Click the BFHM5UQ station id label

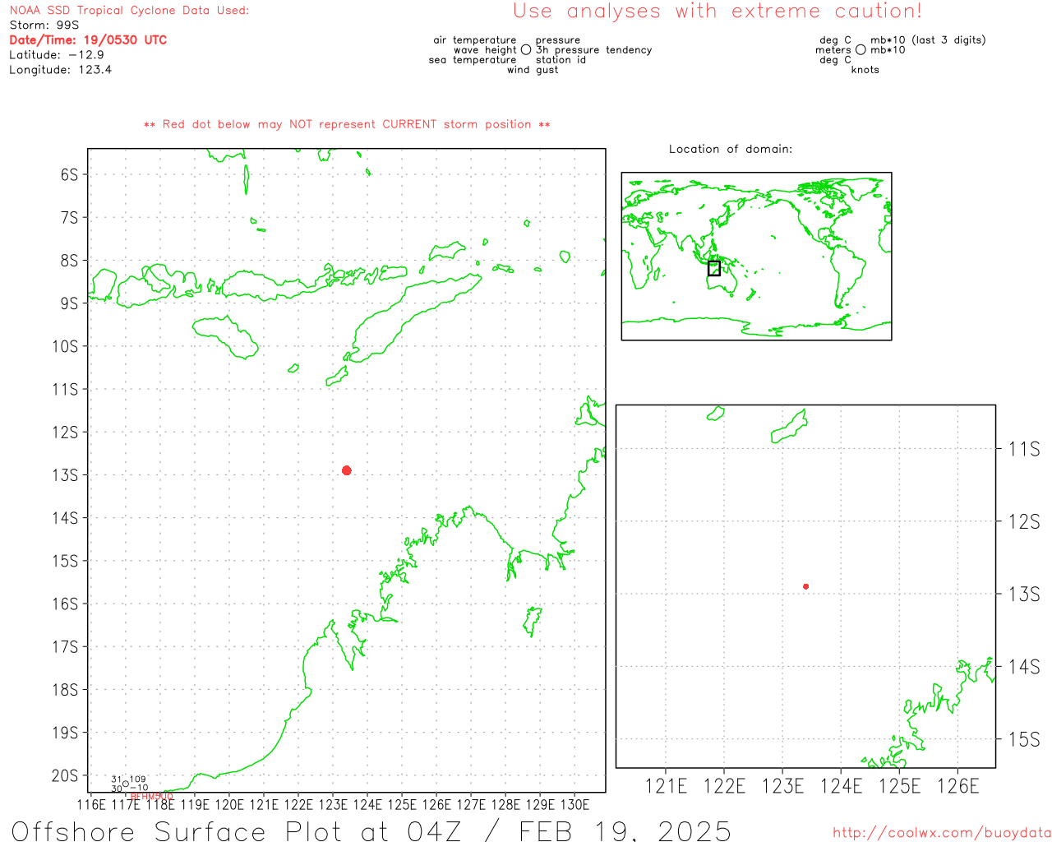coord(152,796)
